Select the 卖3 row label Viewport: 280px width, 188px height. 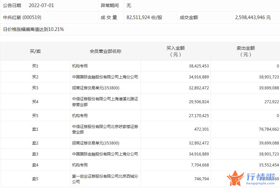(x=35, y=154)
